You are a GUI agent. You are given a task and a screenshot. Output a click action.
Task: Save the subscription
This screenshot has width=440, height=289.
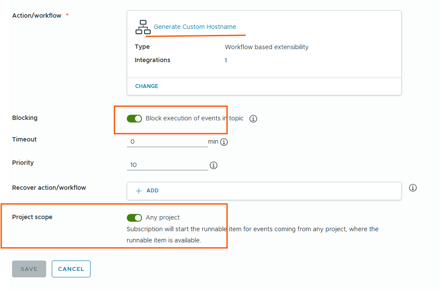coord(29,269)
